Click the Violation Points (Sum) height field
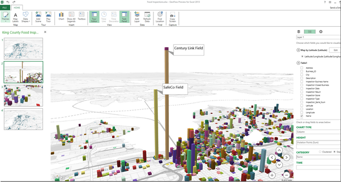Image resolution: width=341 pixels, height=182 pixels. (x=319, y=142)
